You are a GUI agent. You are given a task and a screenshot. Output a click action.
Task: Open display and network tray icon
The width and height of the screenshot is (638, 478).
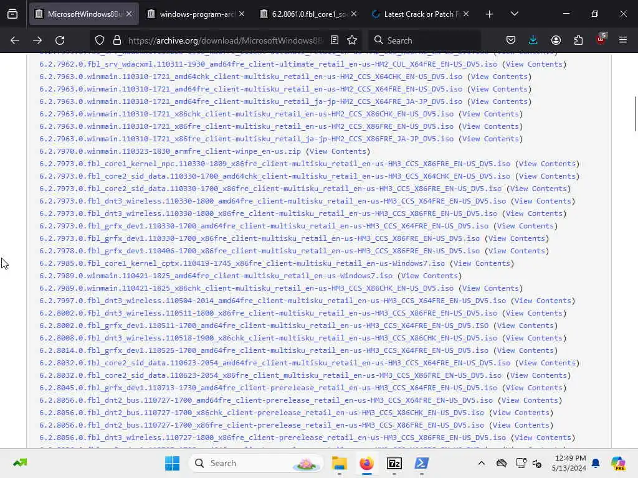pos(521,463)
